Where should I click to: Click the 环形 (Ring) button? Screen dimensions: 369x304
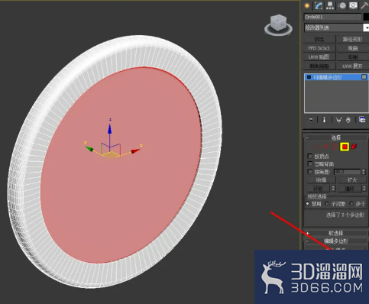coord(318,189)
